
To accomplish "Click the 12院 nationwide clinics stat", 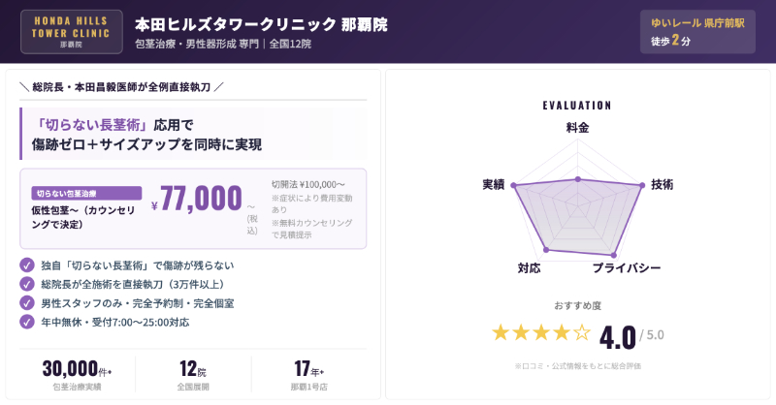I will tap(193, 369).
